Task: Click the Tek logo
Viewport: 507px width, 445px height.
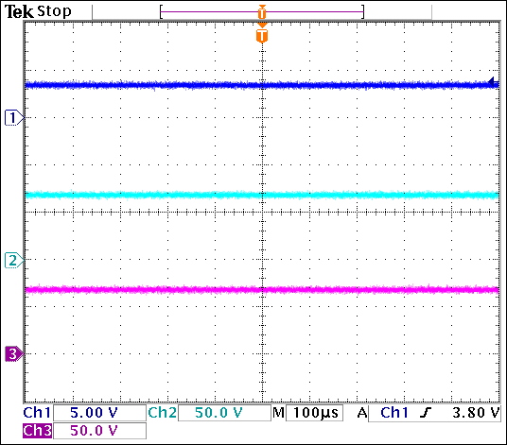Action: [19, 12]
